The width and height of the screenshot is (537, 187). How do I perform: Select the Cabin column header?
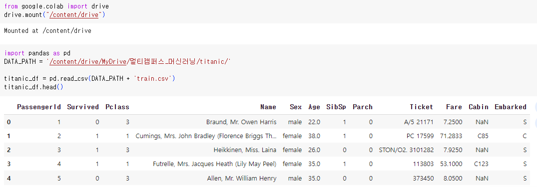click(479, 107)
